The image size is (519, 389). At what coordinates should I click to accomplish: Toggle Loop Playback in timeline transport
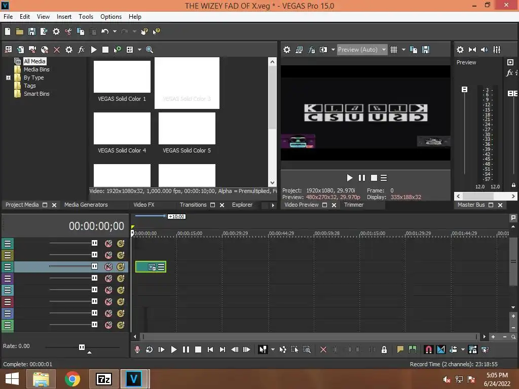click(x=150, y=349)
